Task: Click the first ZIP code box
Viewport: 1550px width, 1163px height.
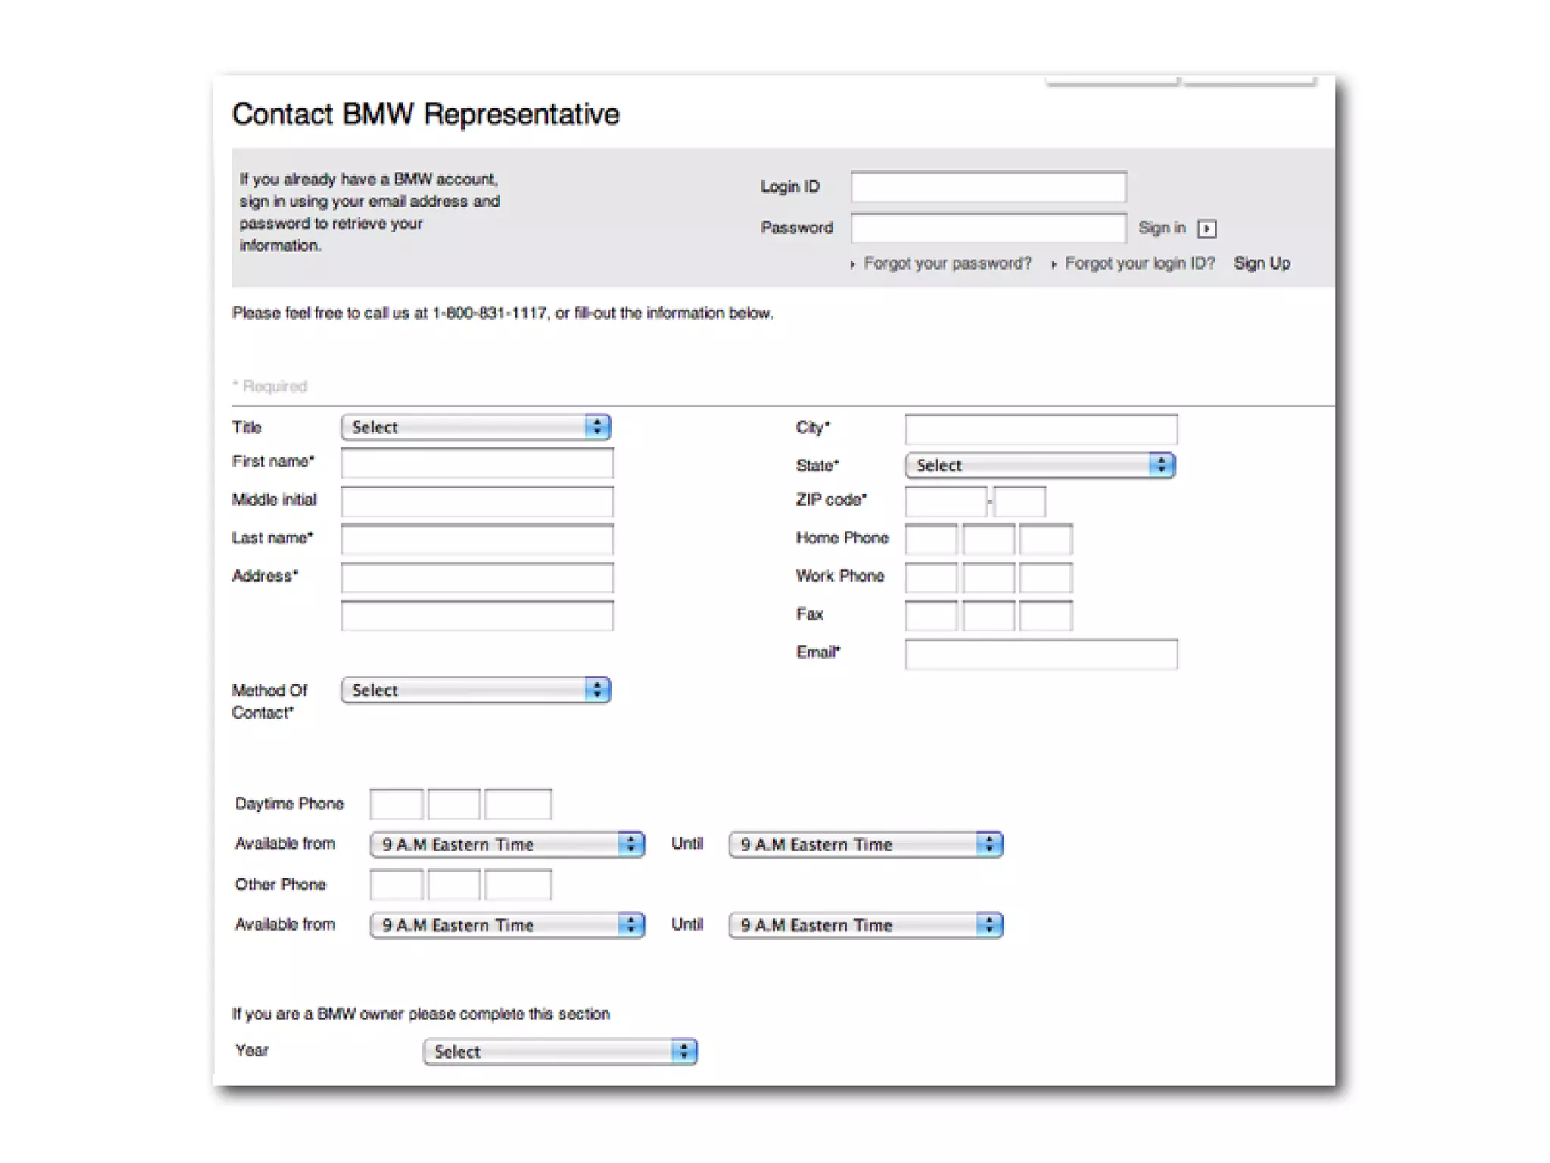Action: pos(945,501)
